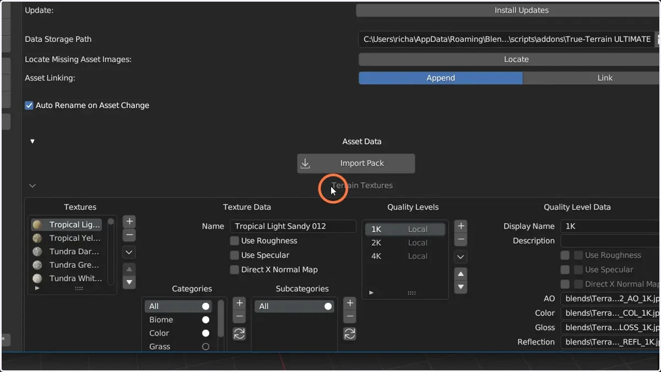Image resolution: width=661 pixels, height=372 pixels.
Task: Click Install Updates button
Action: click(x=508, y=10)
